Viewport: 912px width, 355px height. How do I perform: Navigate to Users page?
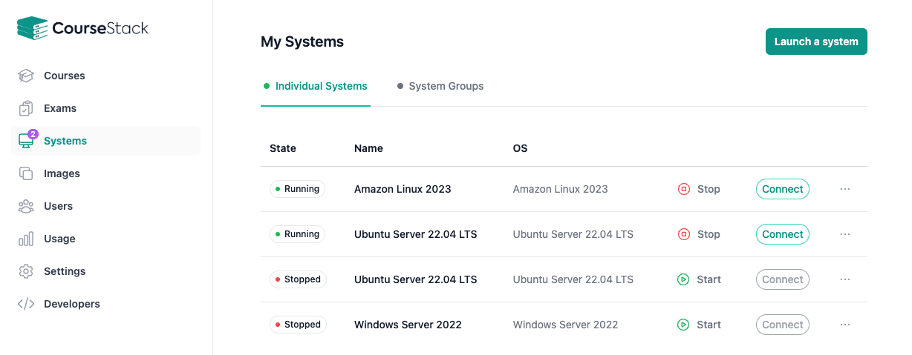point(106,206)
